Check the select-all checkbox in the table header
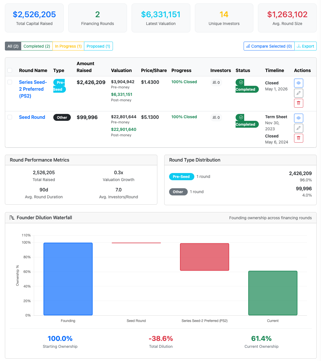321x361 pixels. (10, 70)
